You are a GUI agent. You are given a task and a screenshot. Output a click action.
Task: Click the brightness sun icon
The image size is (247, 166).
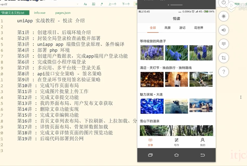coord(224,16)
